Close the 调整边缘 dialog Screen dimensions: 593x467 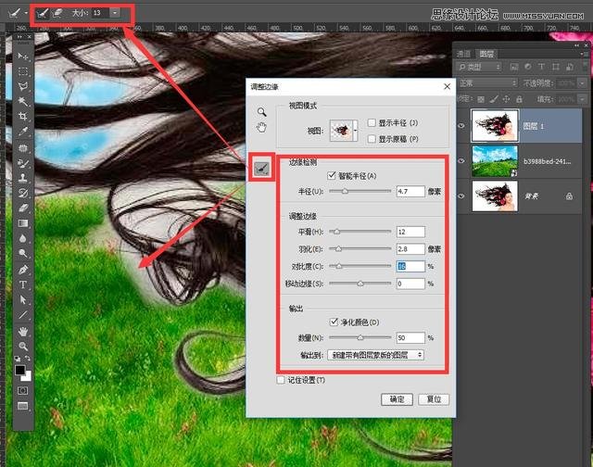click(x=447, y=86)
